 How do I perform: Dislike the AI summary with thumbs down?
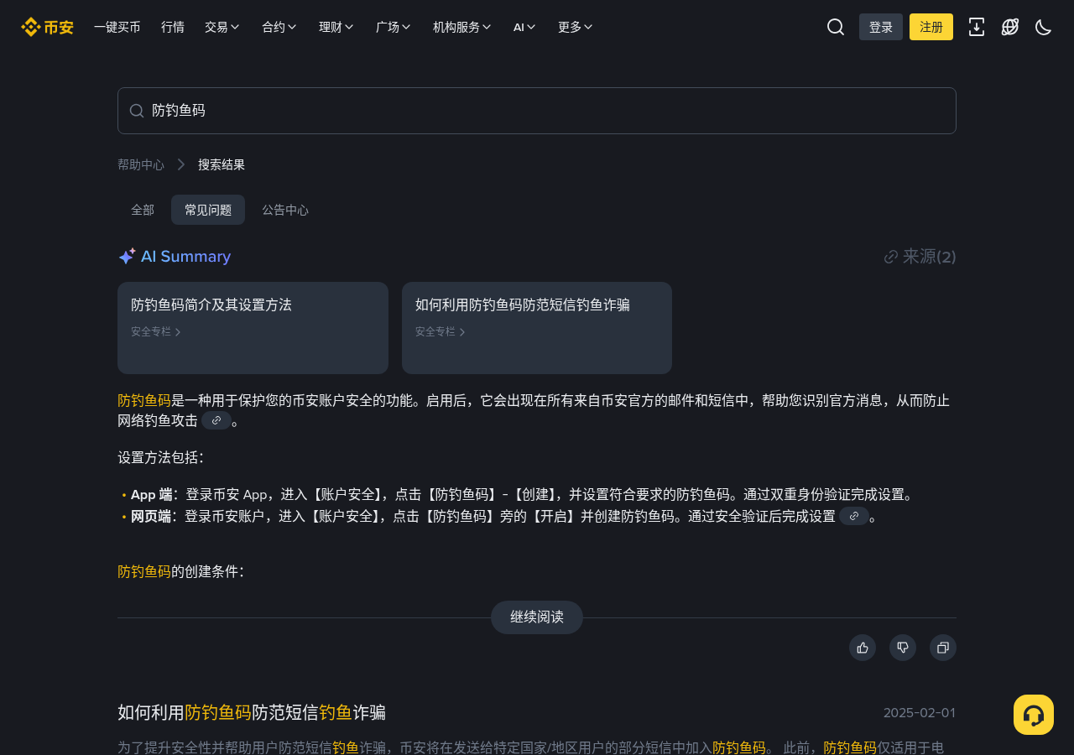(903, 648)
